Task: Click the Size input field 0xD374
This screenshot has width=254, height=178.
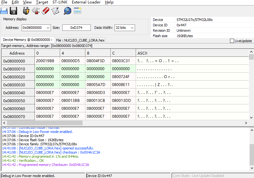Action: 76,28
